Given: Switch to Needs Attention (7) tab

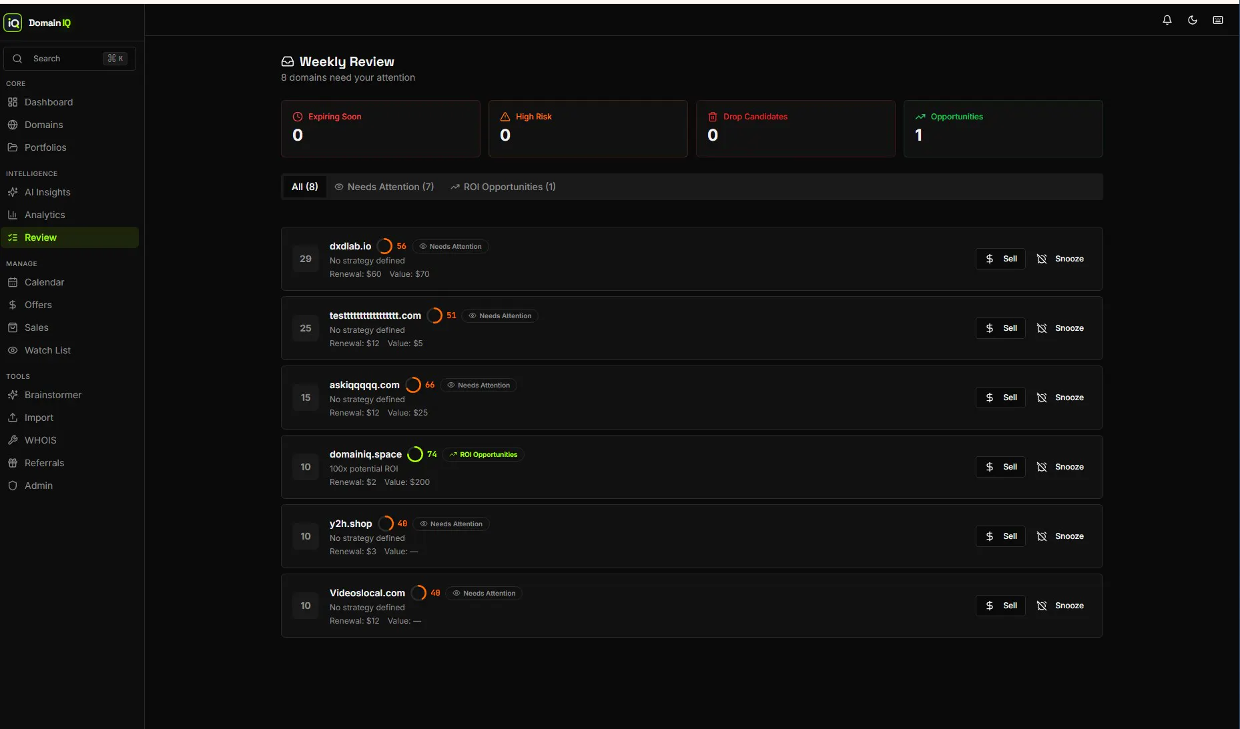Looking at the screenshot, I should point(384,187).
